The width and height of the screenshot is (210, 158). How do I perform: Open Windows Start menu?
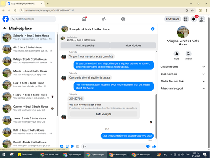click(x=4, y=155)
